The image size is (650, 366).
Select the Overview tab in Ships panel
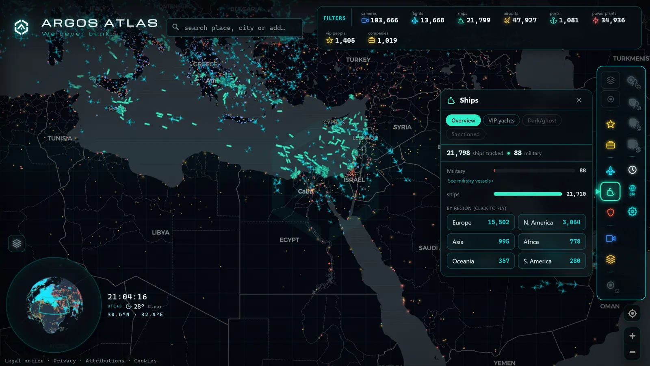463,120
